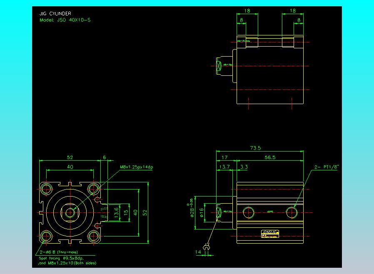Select the horizontal 52 width dimension text
374x274 pixels.
tap(70, 157)
